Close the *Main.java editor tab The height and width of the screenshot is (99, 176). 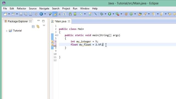(x=69, y=21)
